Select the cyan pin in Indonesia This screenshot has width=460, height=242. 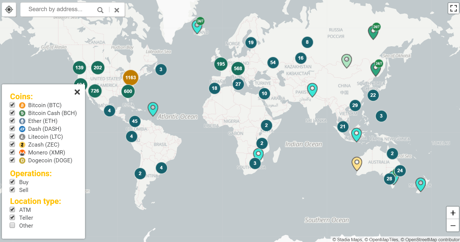tap(356, 135)
